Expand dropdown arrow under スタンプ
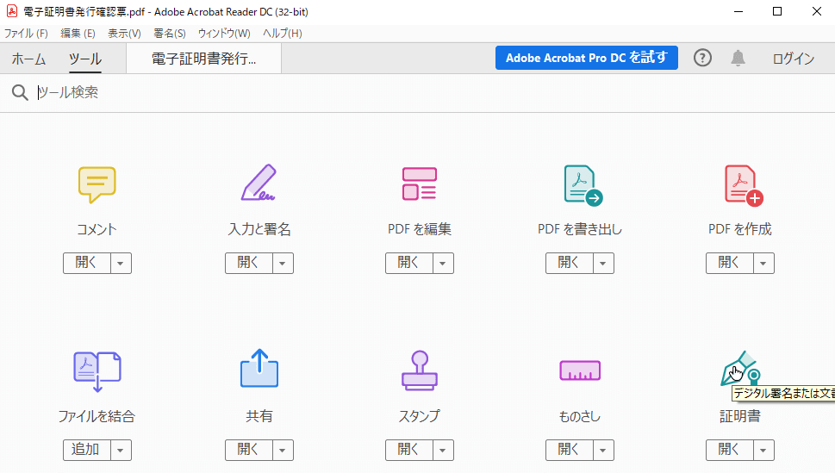835x473 pixels. click(x=444, y=450)
